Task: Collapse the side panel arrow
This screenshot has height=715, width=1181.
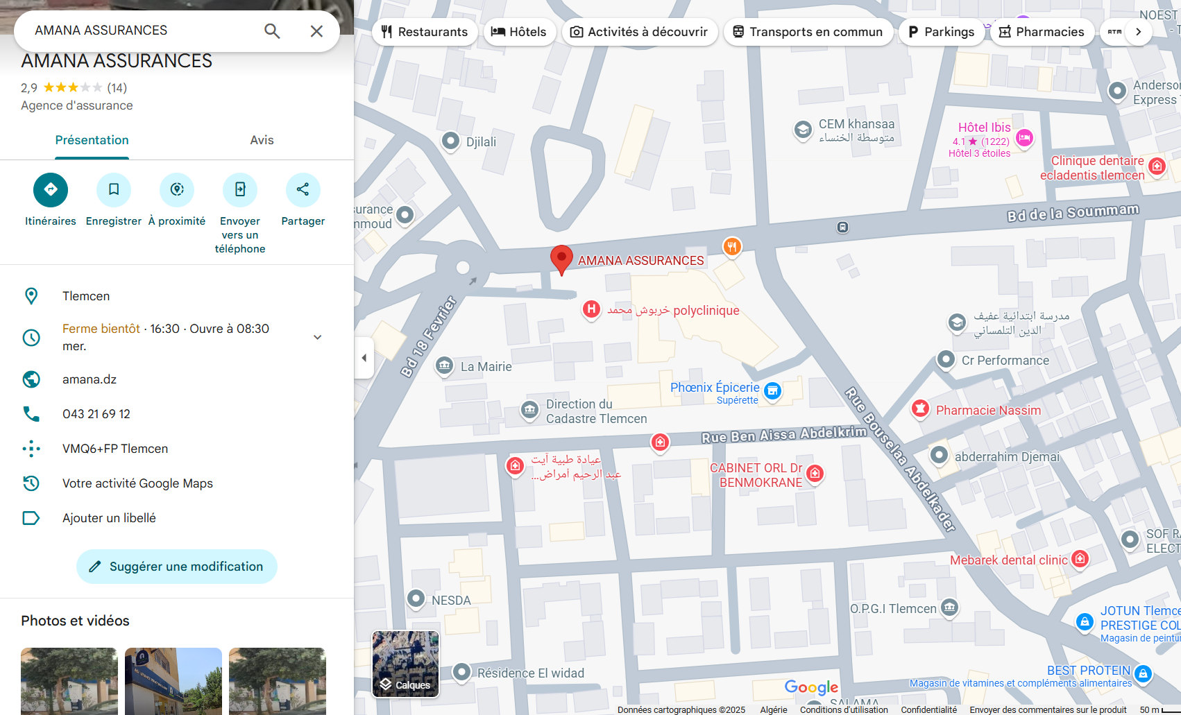Action: click(364, 358)
